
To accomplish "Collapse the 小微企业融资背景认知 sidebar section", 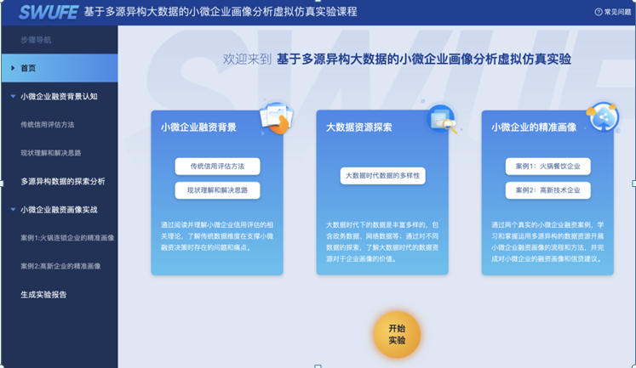I will click(x=13, y=96).
